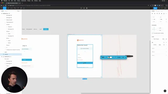Reload the browser page

(x=6, y=5)
